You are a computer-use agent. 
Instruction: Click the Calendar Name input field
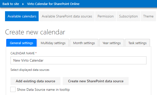(x=78, y=60)
